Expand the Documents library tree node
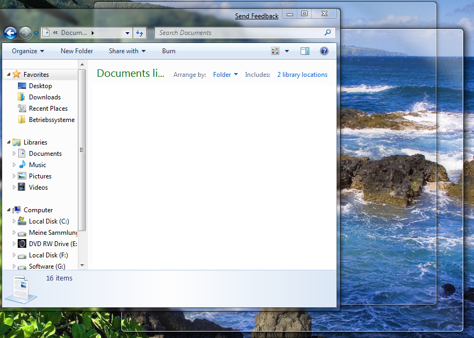474x338 pixels. tap(14, 154)
